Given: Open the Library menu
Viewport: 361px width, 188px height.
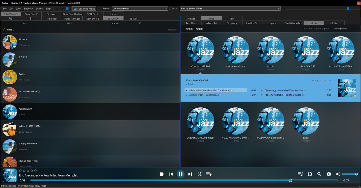Looking at the screenshot, I should tap(39, 8).
